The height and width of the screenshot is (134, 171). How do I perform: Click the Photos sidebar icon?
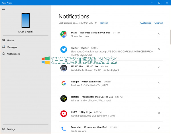3,40
